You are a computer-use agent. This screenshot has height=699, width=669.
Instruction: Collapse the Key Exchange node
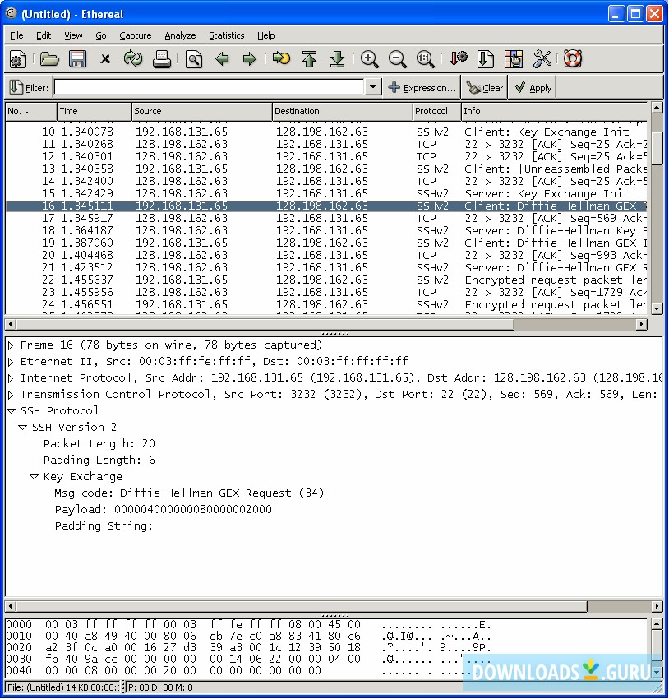pyautogui.click(x=34, y=477)
